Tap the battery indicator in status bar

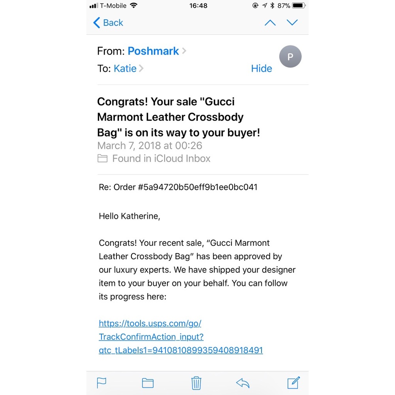[299, 6]
